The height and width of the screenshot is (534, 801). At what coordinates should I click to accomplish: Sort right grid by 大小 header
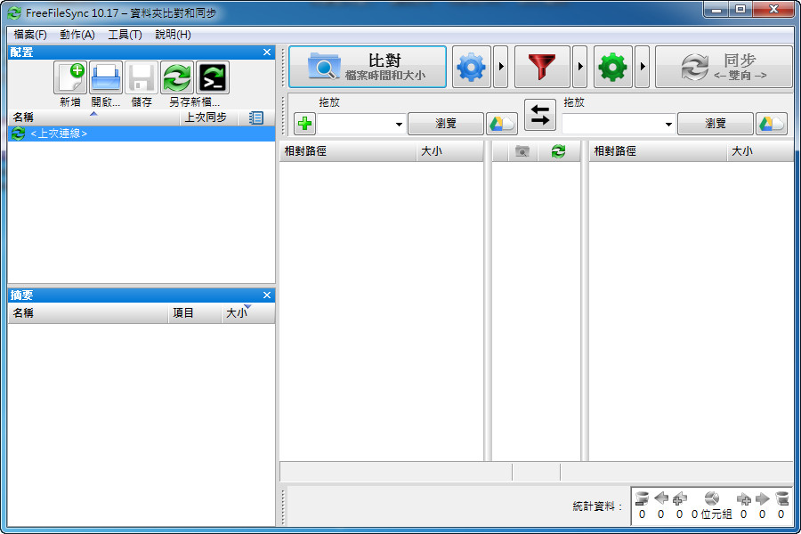pyautogui.click(x=760, y=151)
